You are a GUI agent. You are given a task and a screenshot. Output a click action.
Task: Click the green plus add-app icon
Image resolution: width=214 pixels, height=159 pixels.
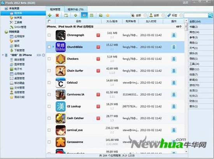[50, 15]
